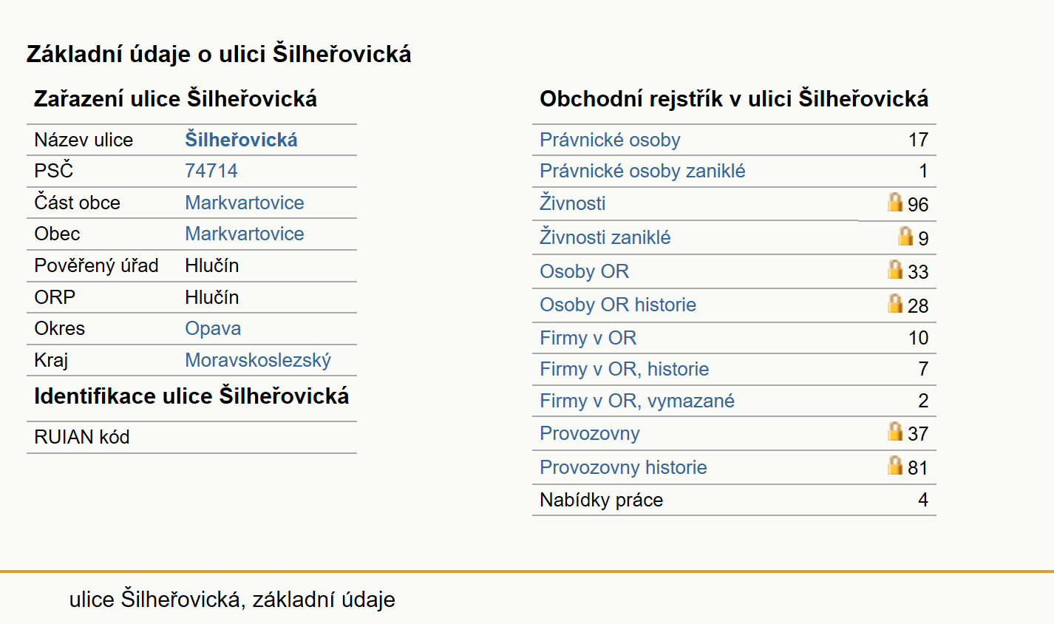Click the lock icon in Osoby OR historie row
Viewport: 1054px width, 624px height.
[x=895, y=303]
